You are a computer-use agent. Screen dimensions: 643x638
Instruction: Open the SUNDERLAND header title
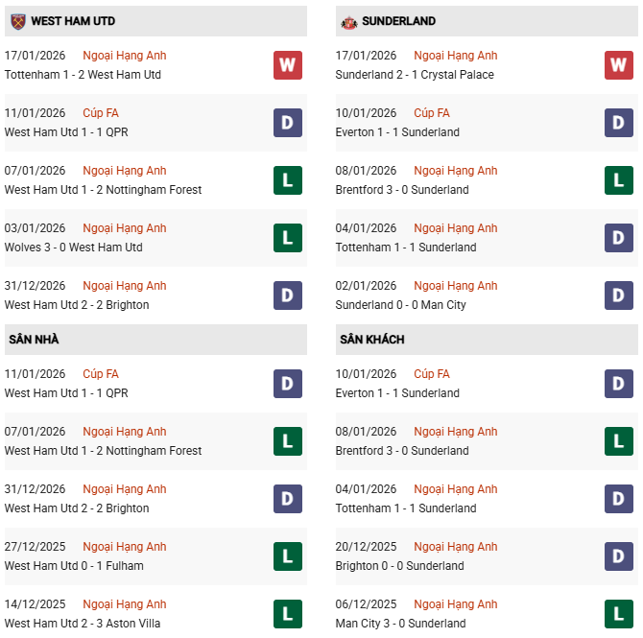click(400, 21)
